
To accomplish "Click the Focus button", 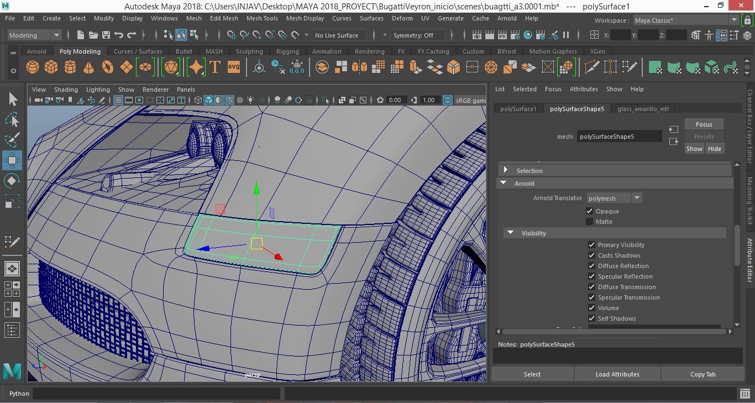I will pyautogui.click(x=704, y=124).
